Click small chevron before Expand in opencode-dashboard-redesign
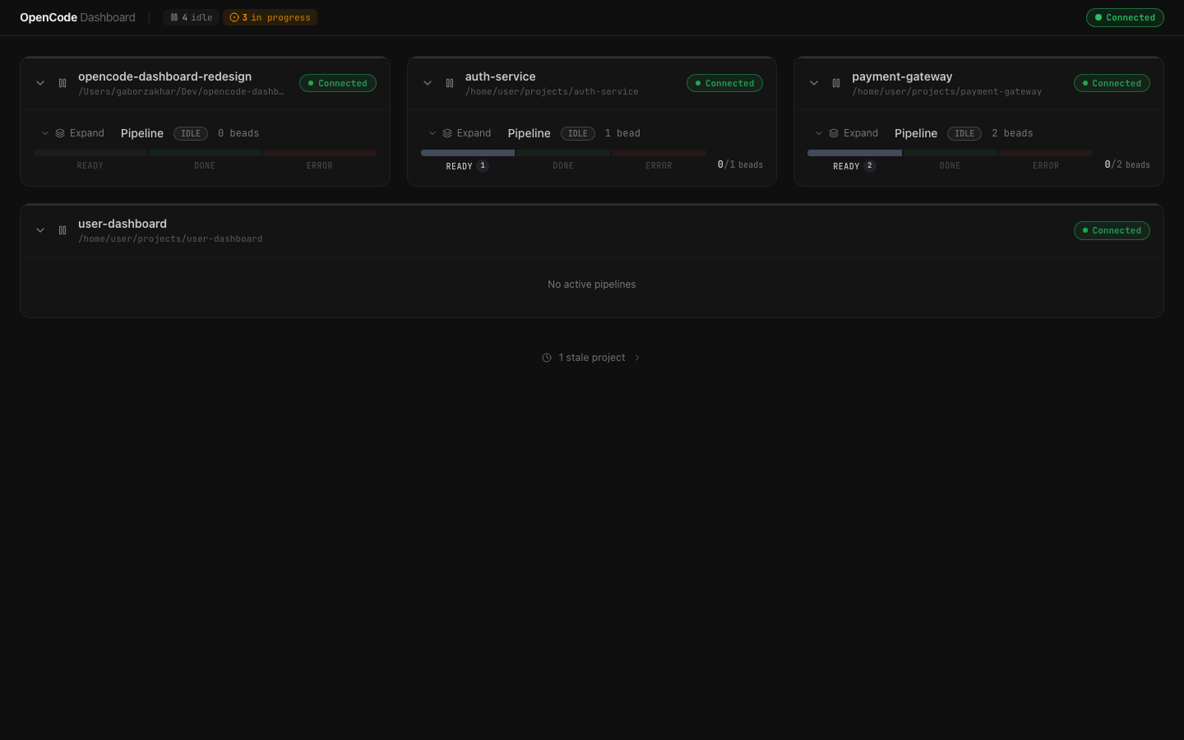 [45, 133]
